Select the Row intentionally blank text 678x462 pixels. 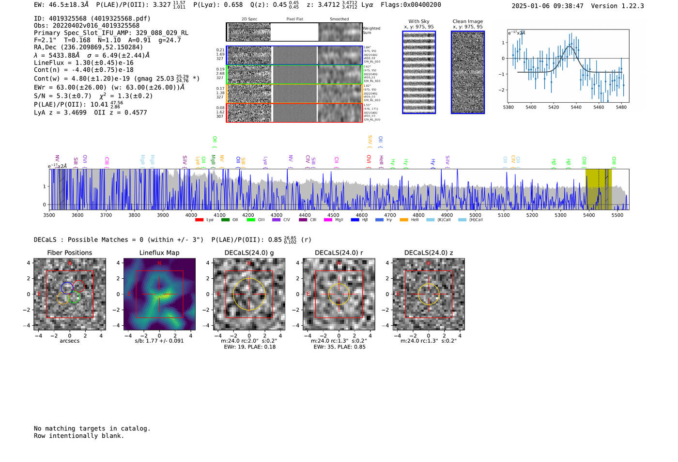pyautogui.click(x=79, y=436)
